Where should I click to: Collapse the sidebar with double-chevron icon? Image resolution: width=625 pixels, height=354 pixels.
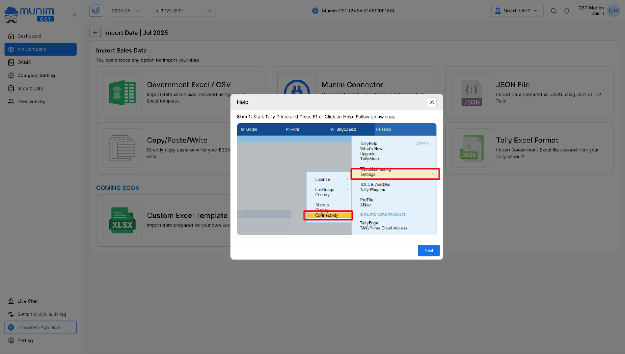[x=75, y=15]
